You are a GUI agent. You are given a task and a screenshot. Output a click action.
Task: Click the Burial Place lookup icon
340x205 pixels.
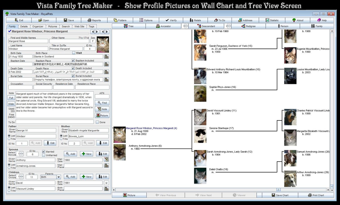tap(106, 80)
